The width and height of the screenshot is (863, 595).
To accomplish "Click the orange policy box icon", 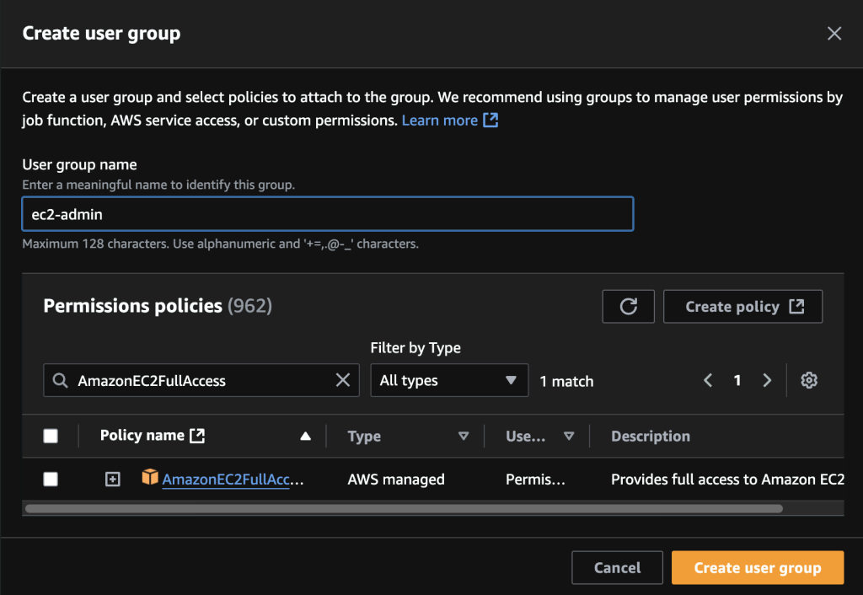I will [150, 477].
